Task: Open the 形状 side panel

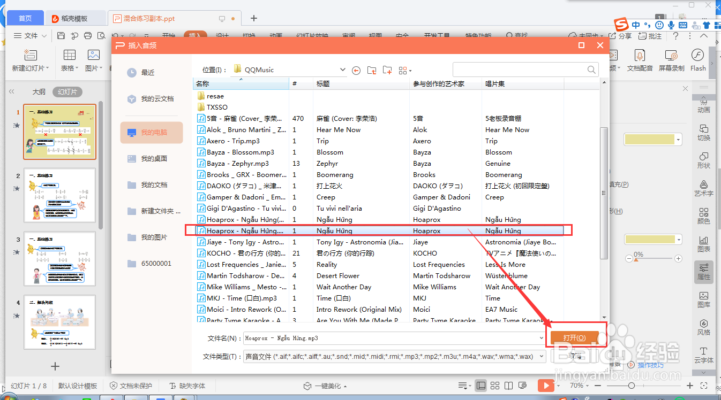Action: click(x=703, y=160)
